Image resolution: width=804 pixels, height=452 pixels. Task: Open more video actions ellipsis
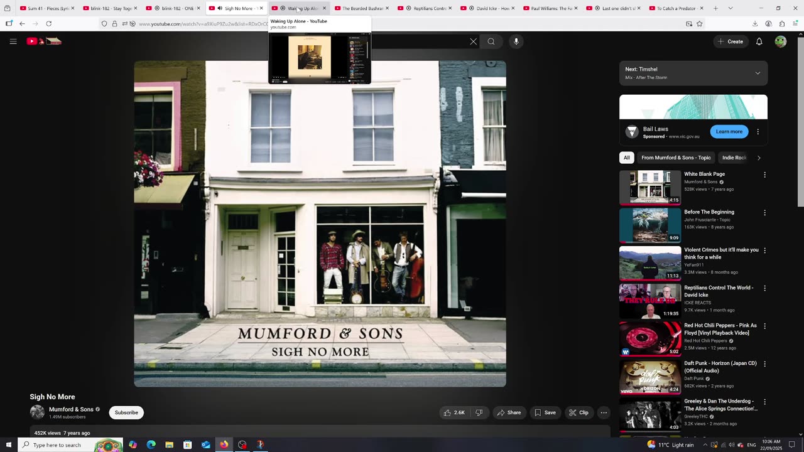click(x=604, y=412)
